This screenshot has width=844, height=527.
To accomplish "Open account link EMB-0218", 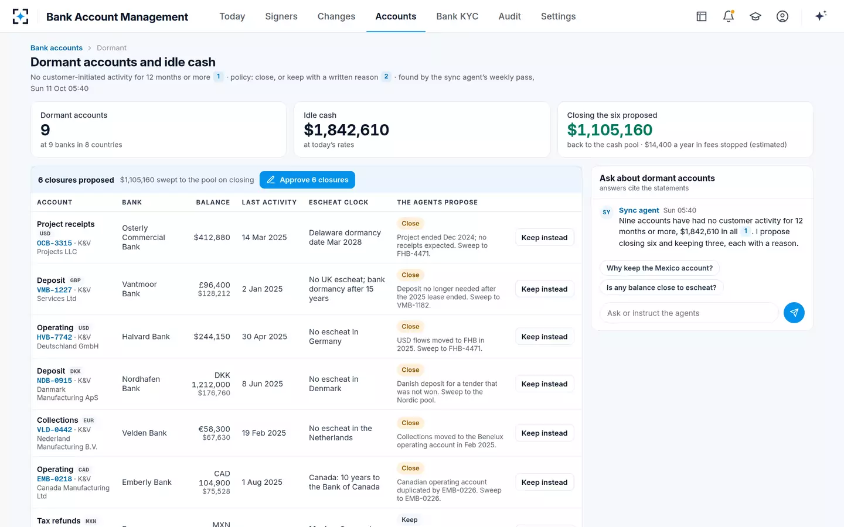I will pyautogui.click(x=55, y=479).
